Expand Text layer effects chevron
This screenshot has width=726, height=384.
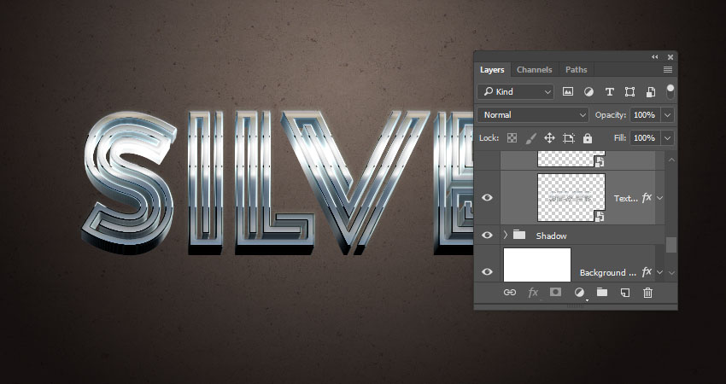click(660, 198)
